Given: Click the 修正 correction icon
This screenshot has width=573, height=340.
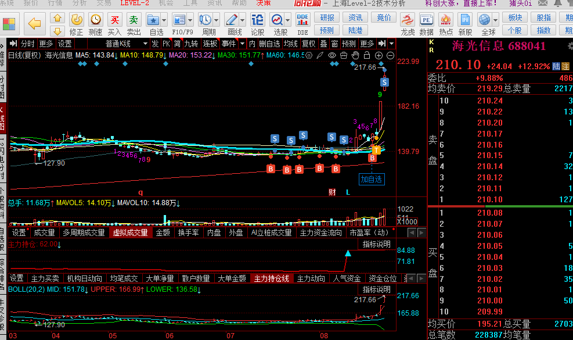Looking at the screenshot, I should point(77,20).
